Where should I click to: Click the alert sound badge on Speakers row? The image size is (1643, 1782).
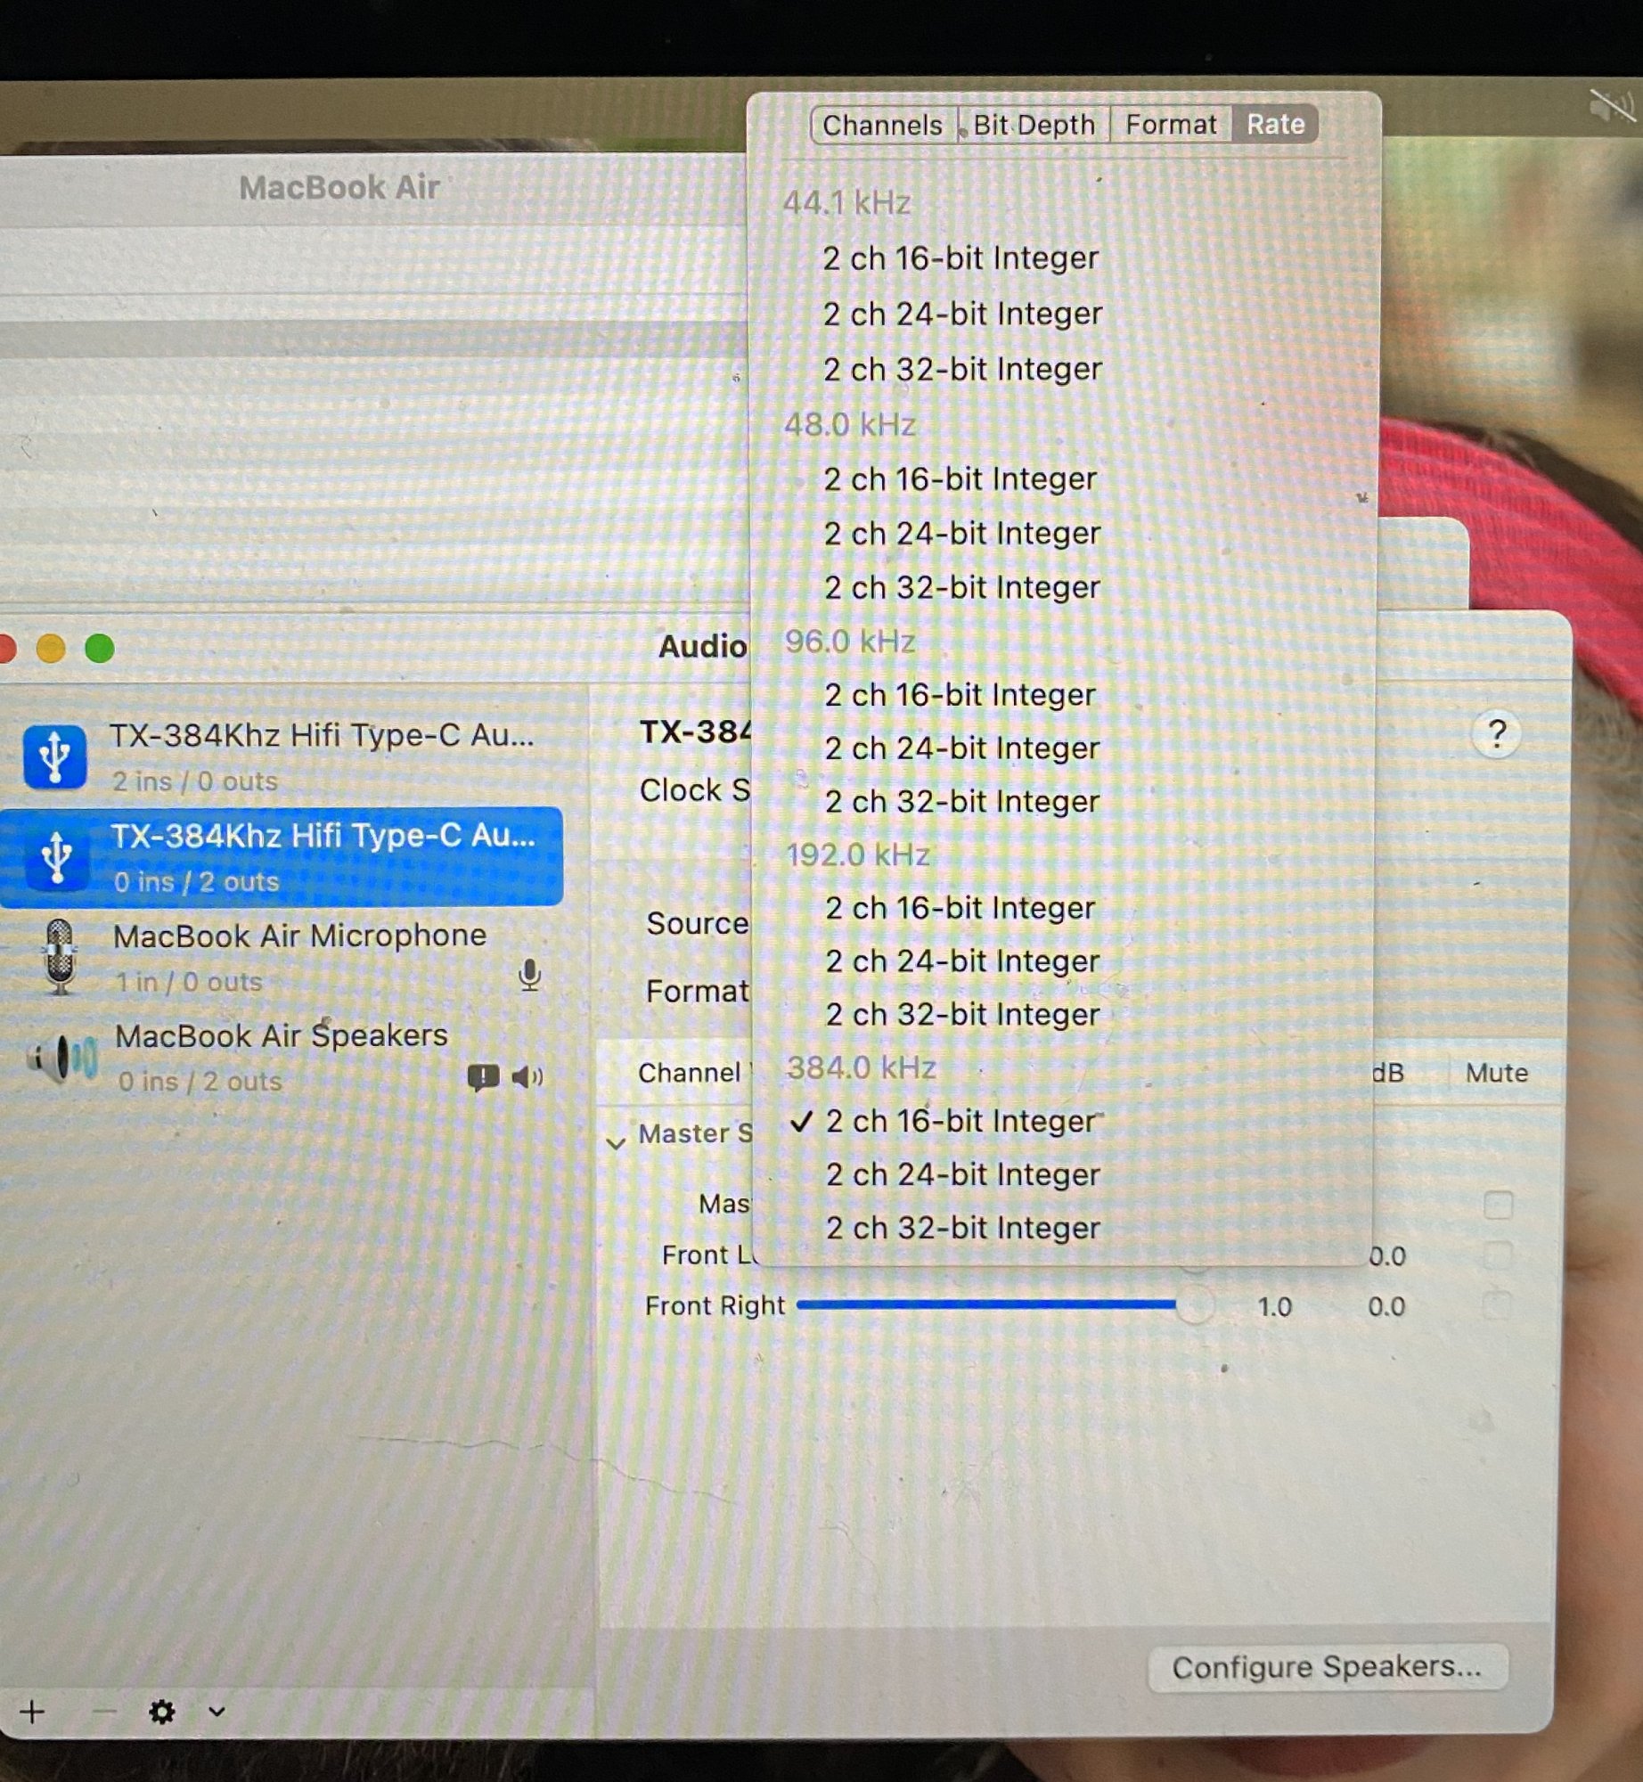click(x=483, y=1077)
